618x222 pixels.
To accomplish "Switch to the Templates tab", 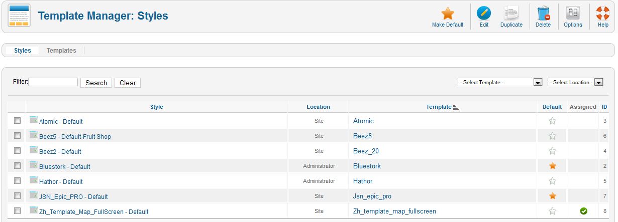I will coord(61,51).
